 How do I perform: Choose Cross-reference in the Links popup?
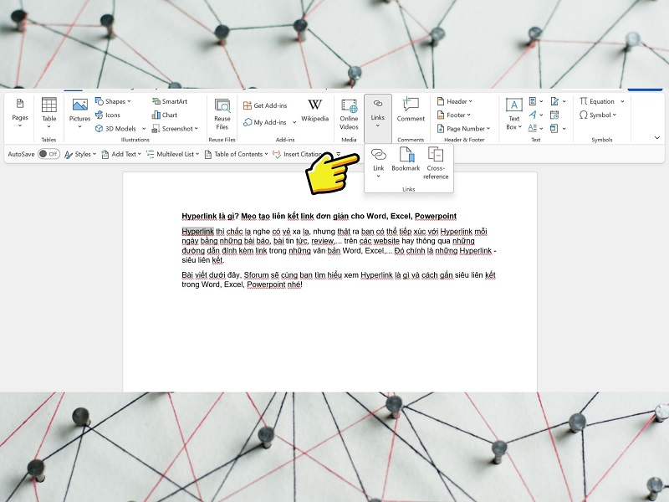436,163
